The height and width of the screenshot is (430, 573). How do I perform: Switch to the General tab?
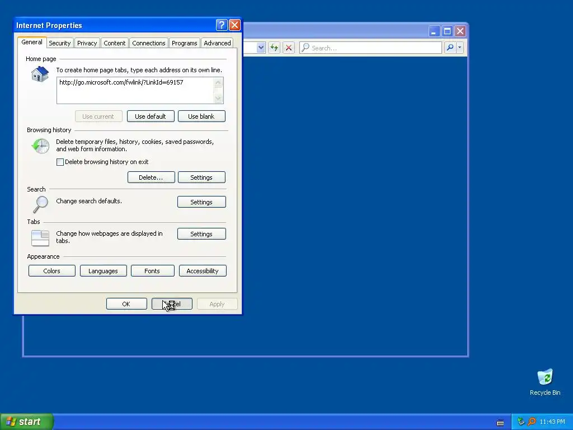pyautogui.click(x=32, y=42)
